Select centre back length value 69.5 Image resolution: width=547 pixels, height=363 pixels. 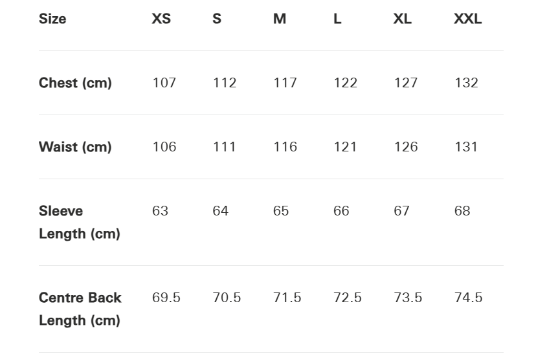[166, 298]
